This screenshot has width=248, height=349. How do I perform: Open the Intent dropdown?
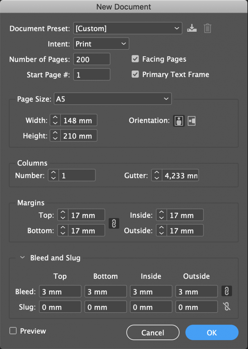click(101, 44)
